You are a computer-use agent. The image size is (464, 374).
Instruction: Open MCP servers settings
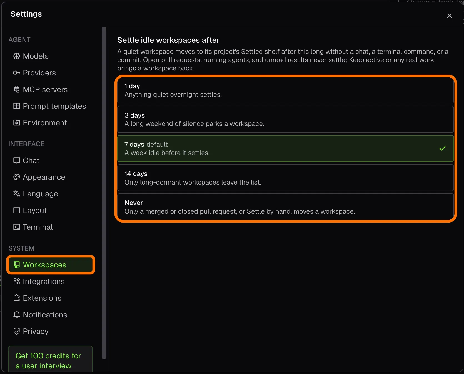pos(51,89)
